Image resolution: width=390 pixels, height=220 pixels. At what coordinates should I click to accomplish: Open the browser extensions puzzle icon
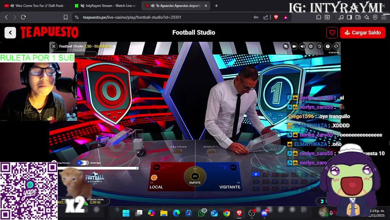(x=319, y=17)
